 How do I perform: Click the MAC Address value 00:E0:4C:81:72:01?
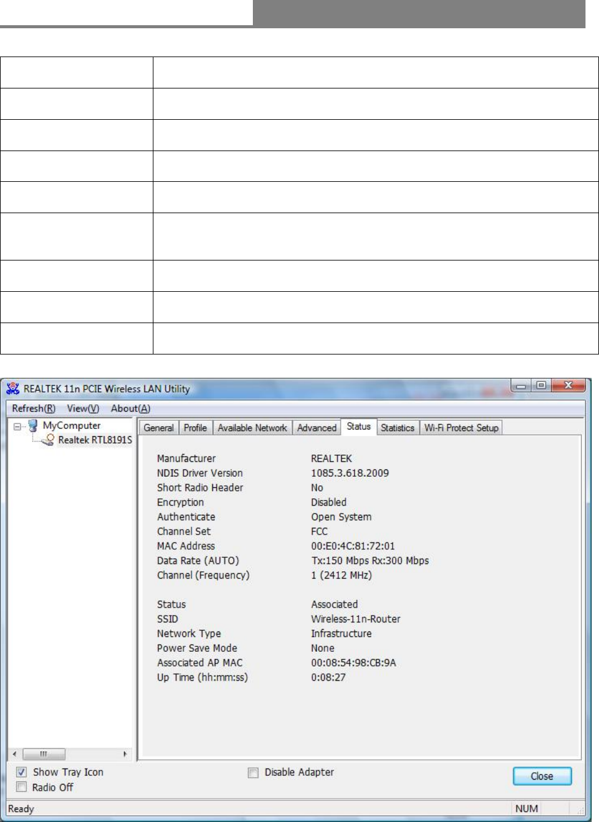tap(353, 546)
